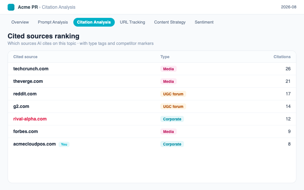Screen dimensions: 304x190
Task: Switch to the Prompt Analysis tab
Action: (x=53, y=22)
